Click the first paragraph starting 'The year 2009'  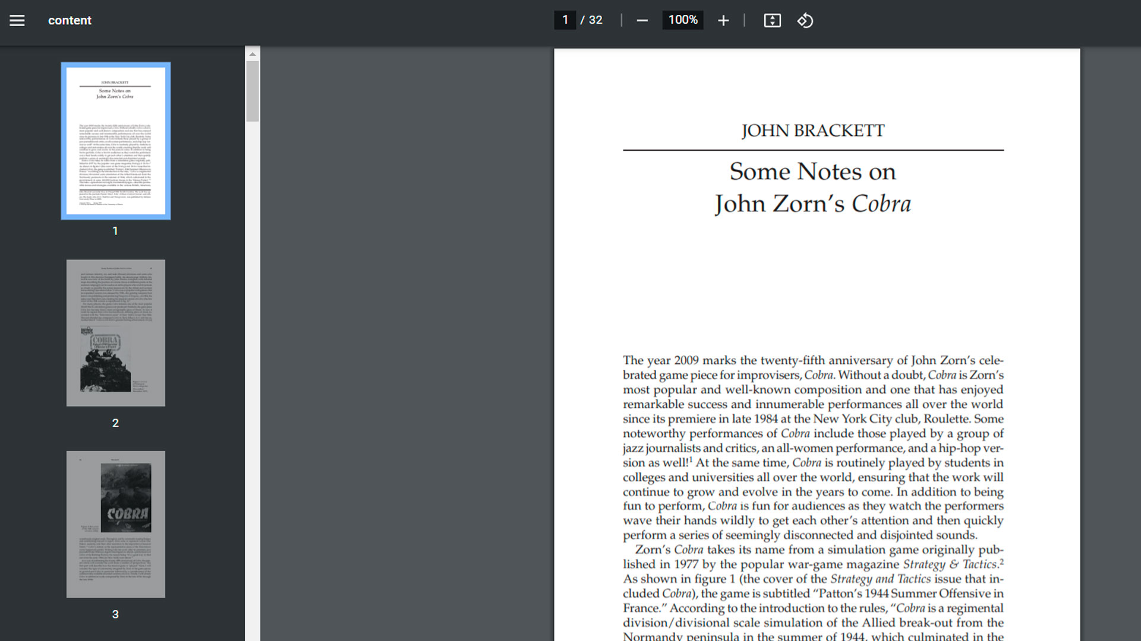812,448
